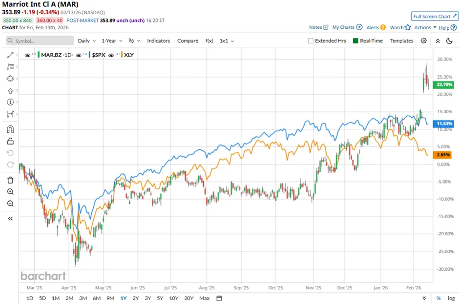Open the custom date range calendar
The image size is (459, 304).
[x=219, y=298]
